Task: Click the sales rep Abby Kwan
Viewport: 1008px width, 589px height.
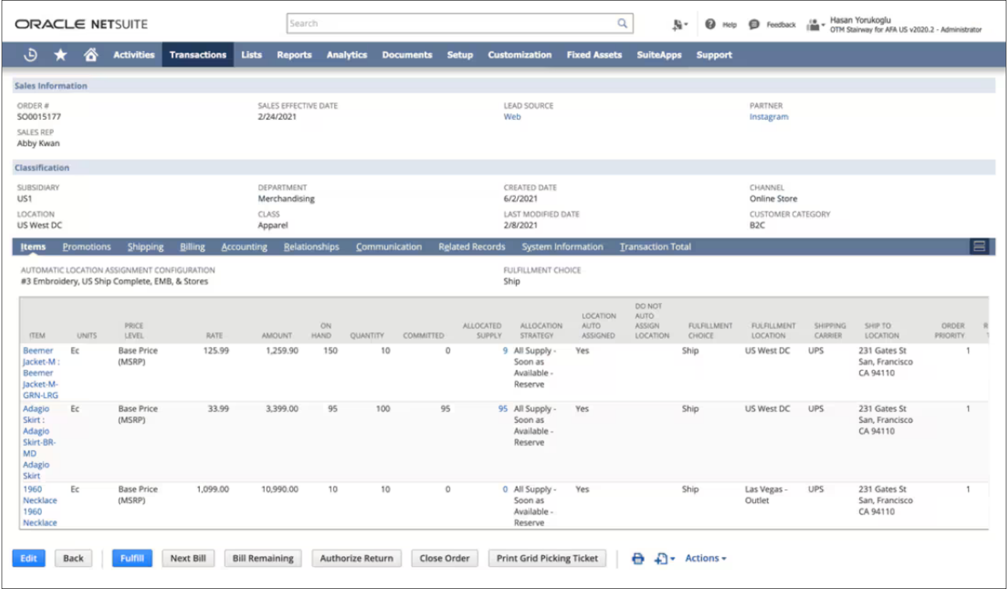Action: click(38, 143)
